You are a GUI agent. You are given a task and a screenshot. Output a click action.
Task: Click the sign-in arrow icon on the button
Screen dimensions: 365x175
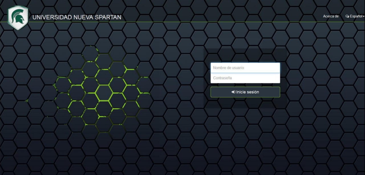(x=233, y=92)
